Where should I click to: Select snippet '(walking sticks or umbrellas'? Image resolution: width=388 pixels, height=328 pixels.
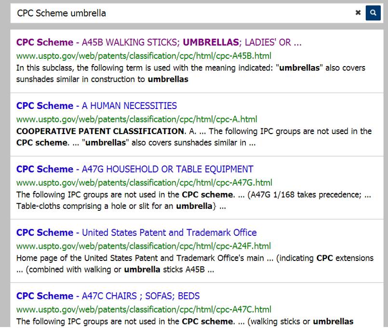[x=300, y=321]
